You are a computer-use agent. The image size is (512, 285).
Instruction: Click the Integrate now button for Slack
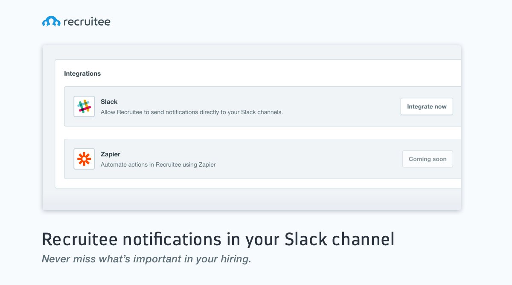pyautogui.click(x=427, y=106)
